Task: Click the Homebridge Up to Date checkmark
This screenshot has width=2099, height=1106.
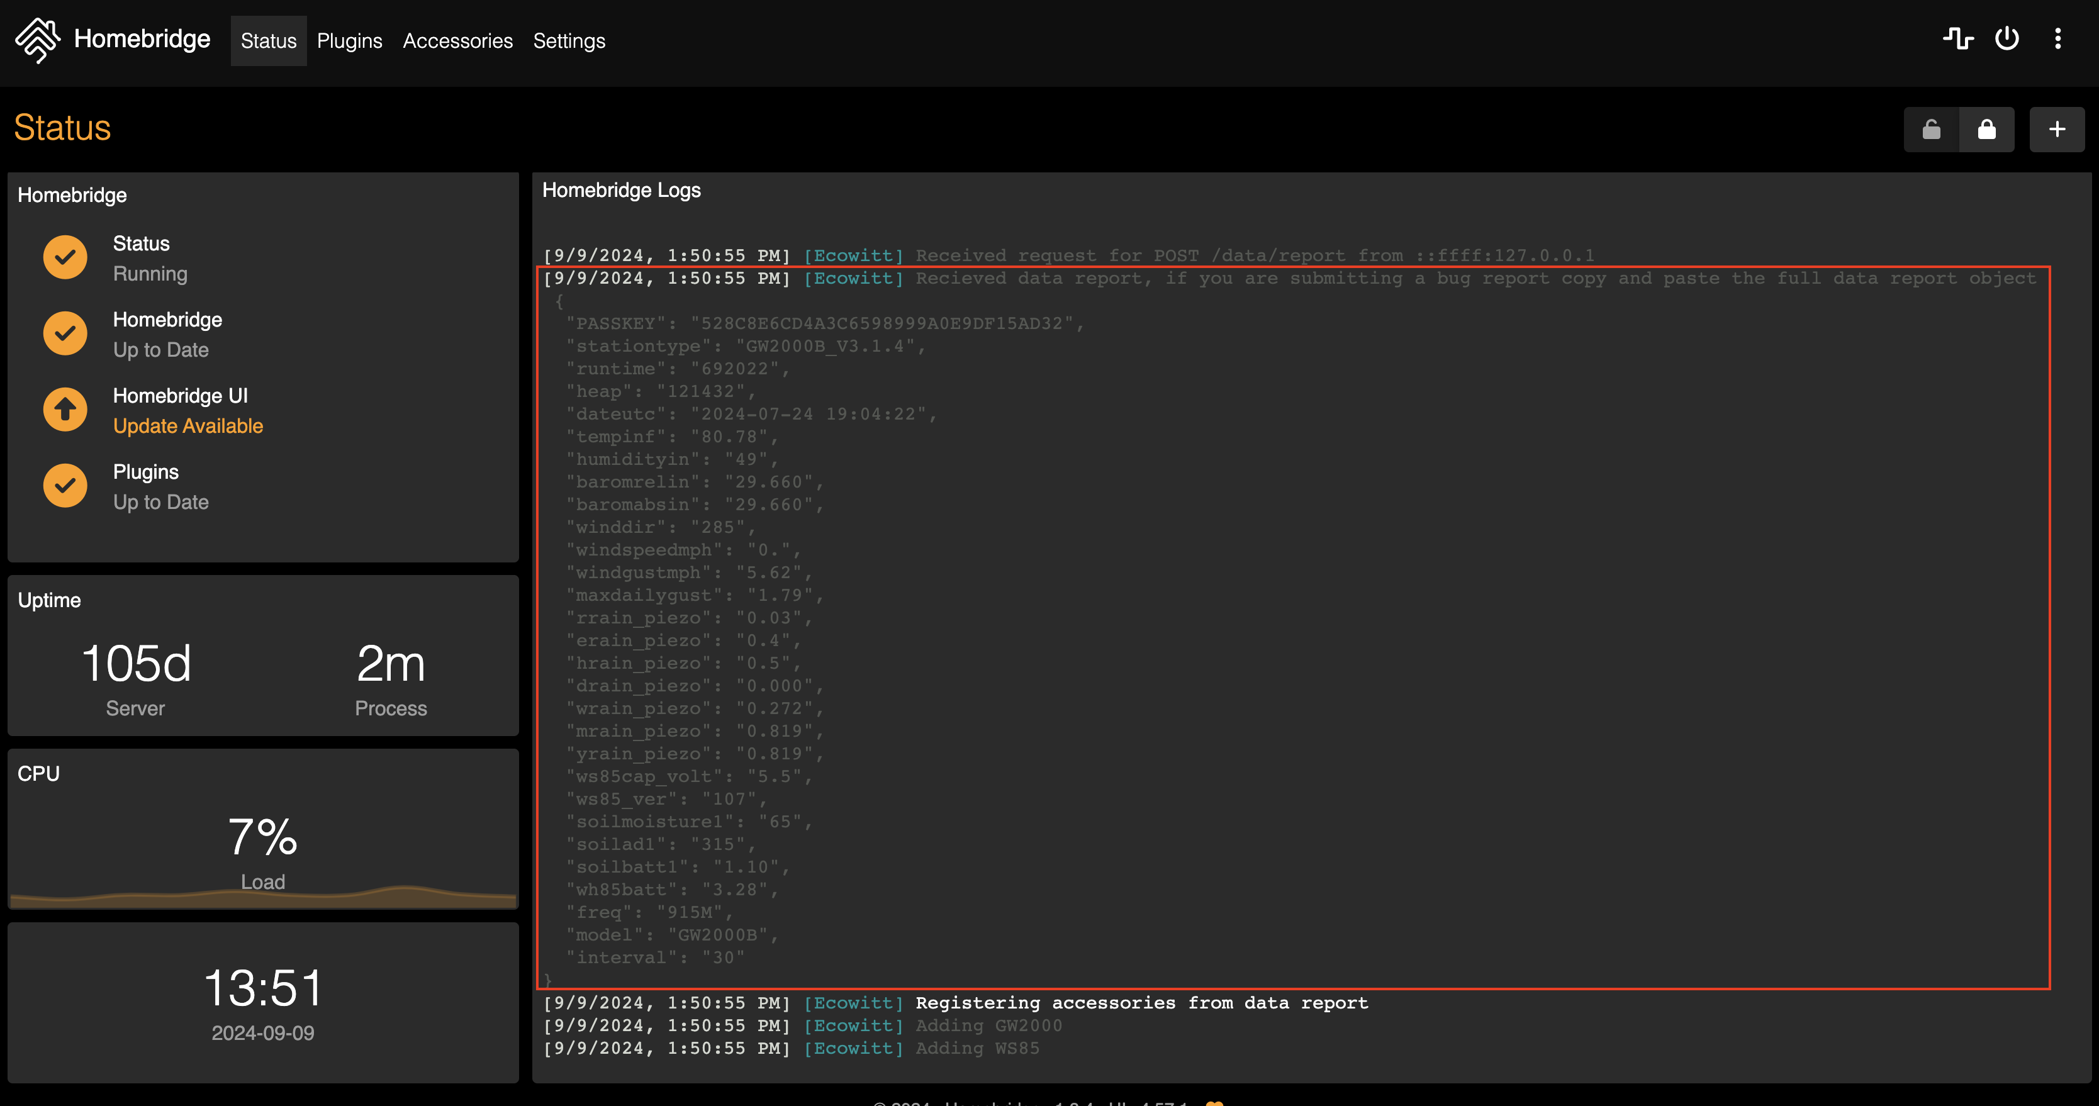Action: coord(65,333)
